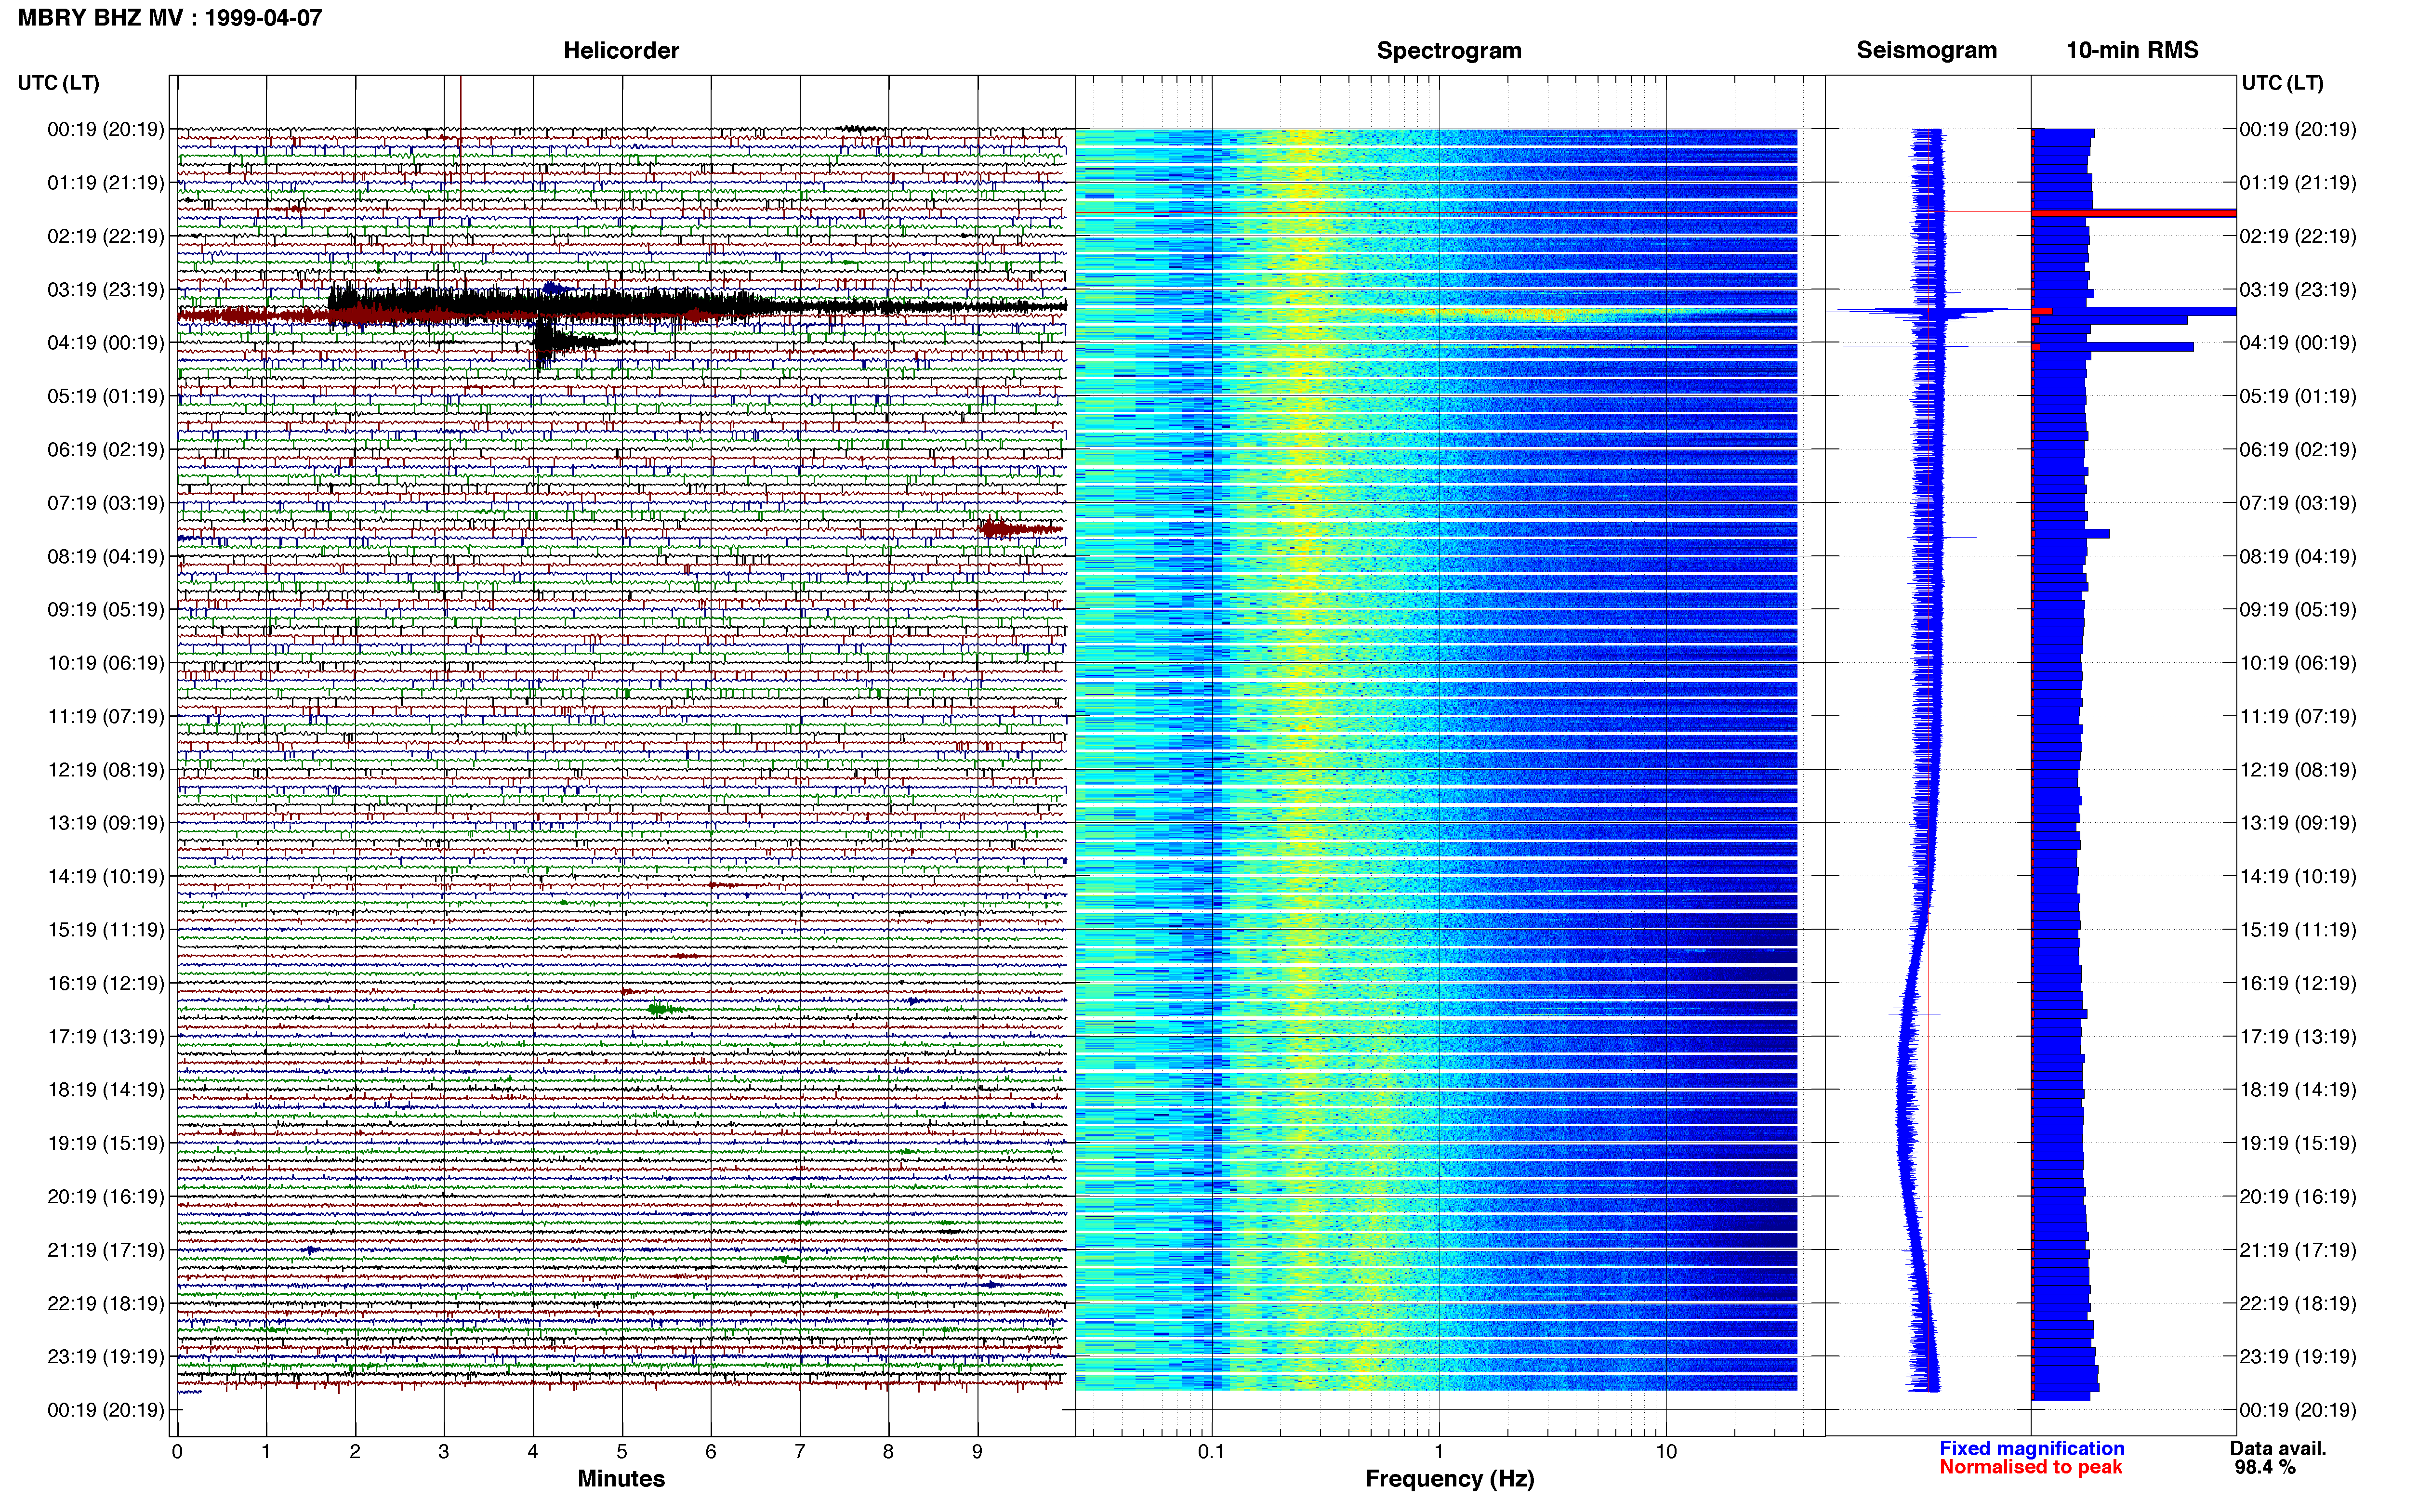Screen dimensions: 2418x1512
Task: Click the blue RMS bar near 07:49
Action: 2071,534
